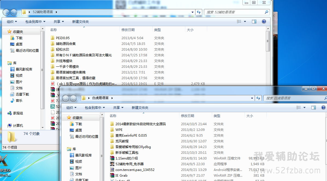Select 52辅助专用_免杀器 application icon
Image resolution: width=327 pixels, height=181 pixels.
(112, 164)
